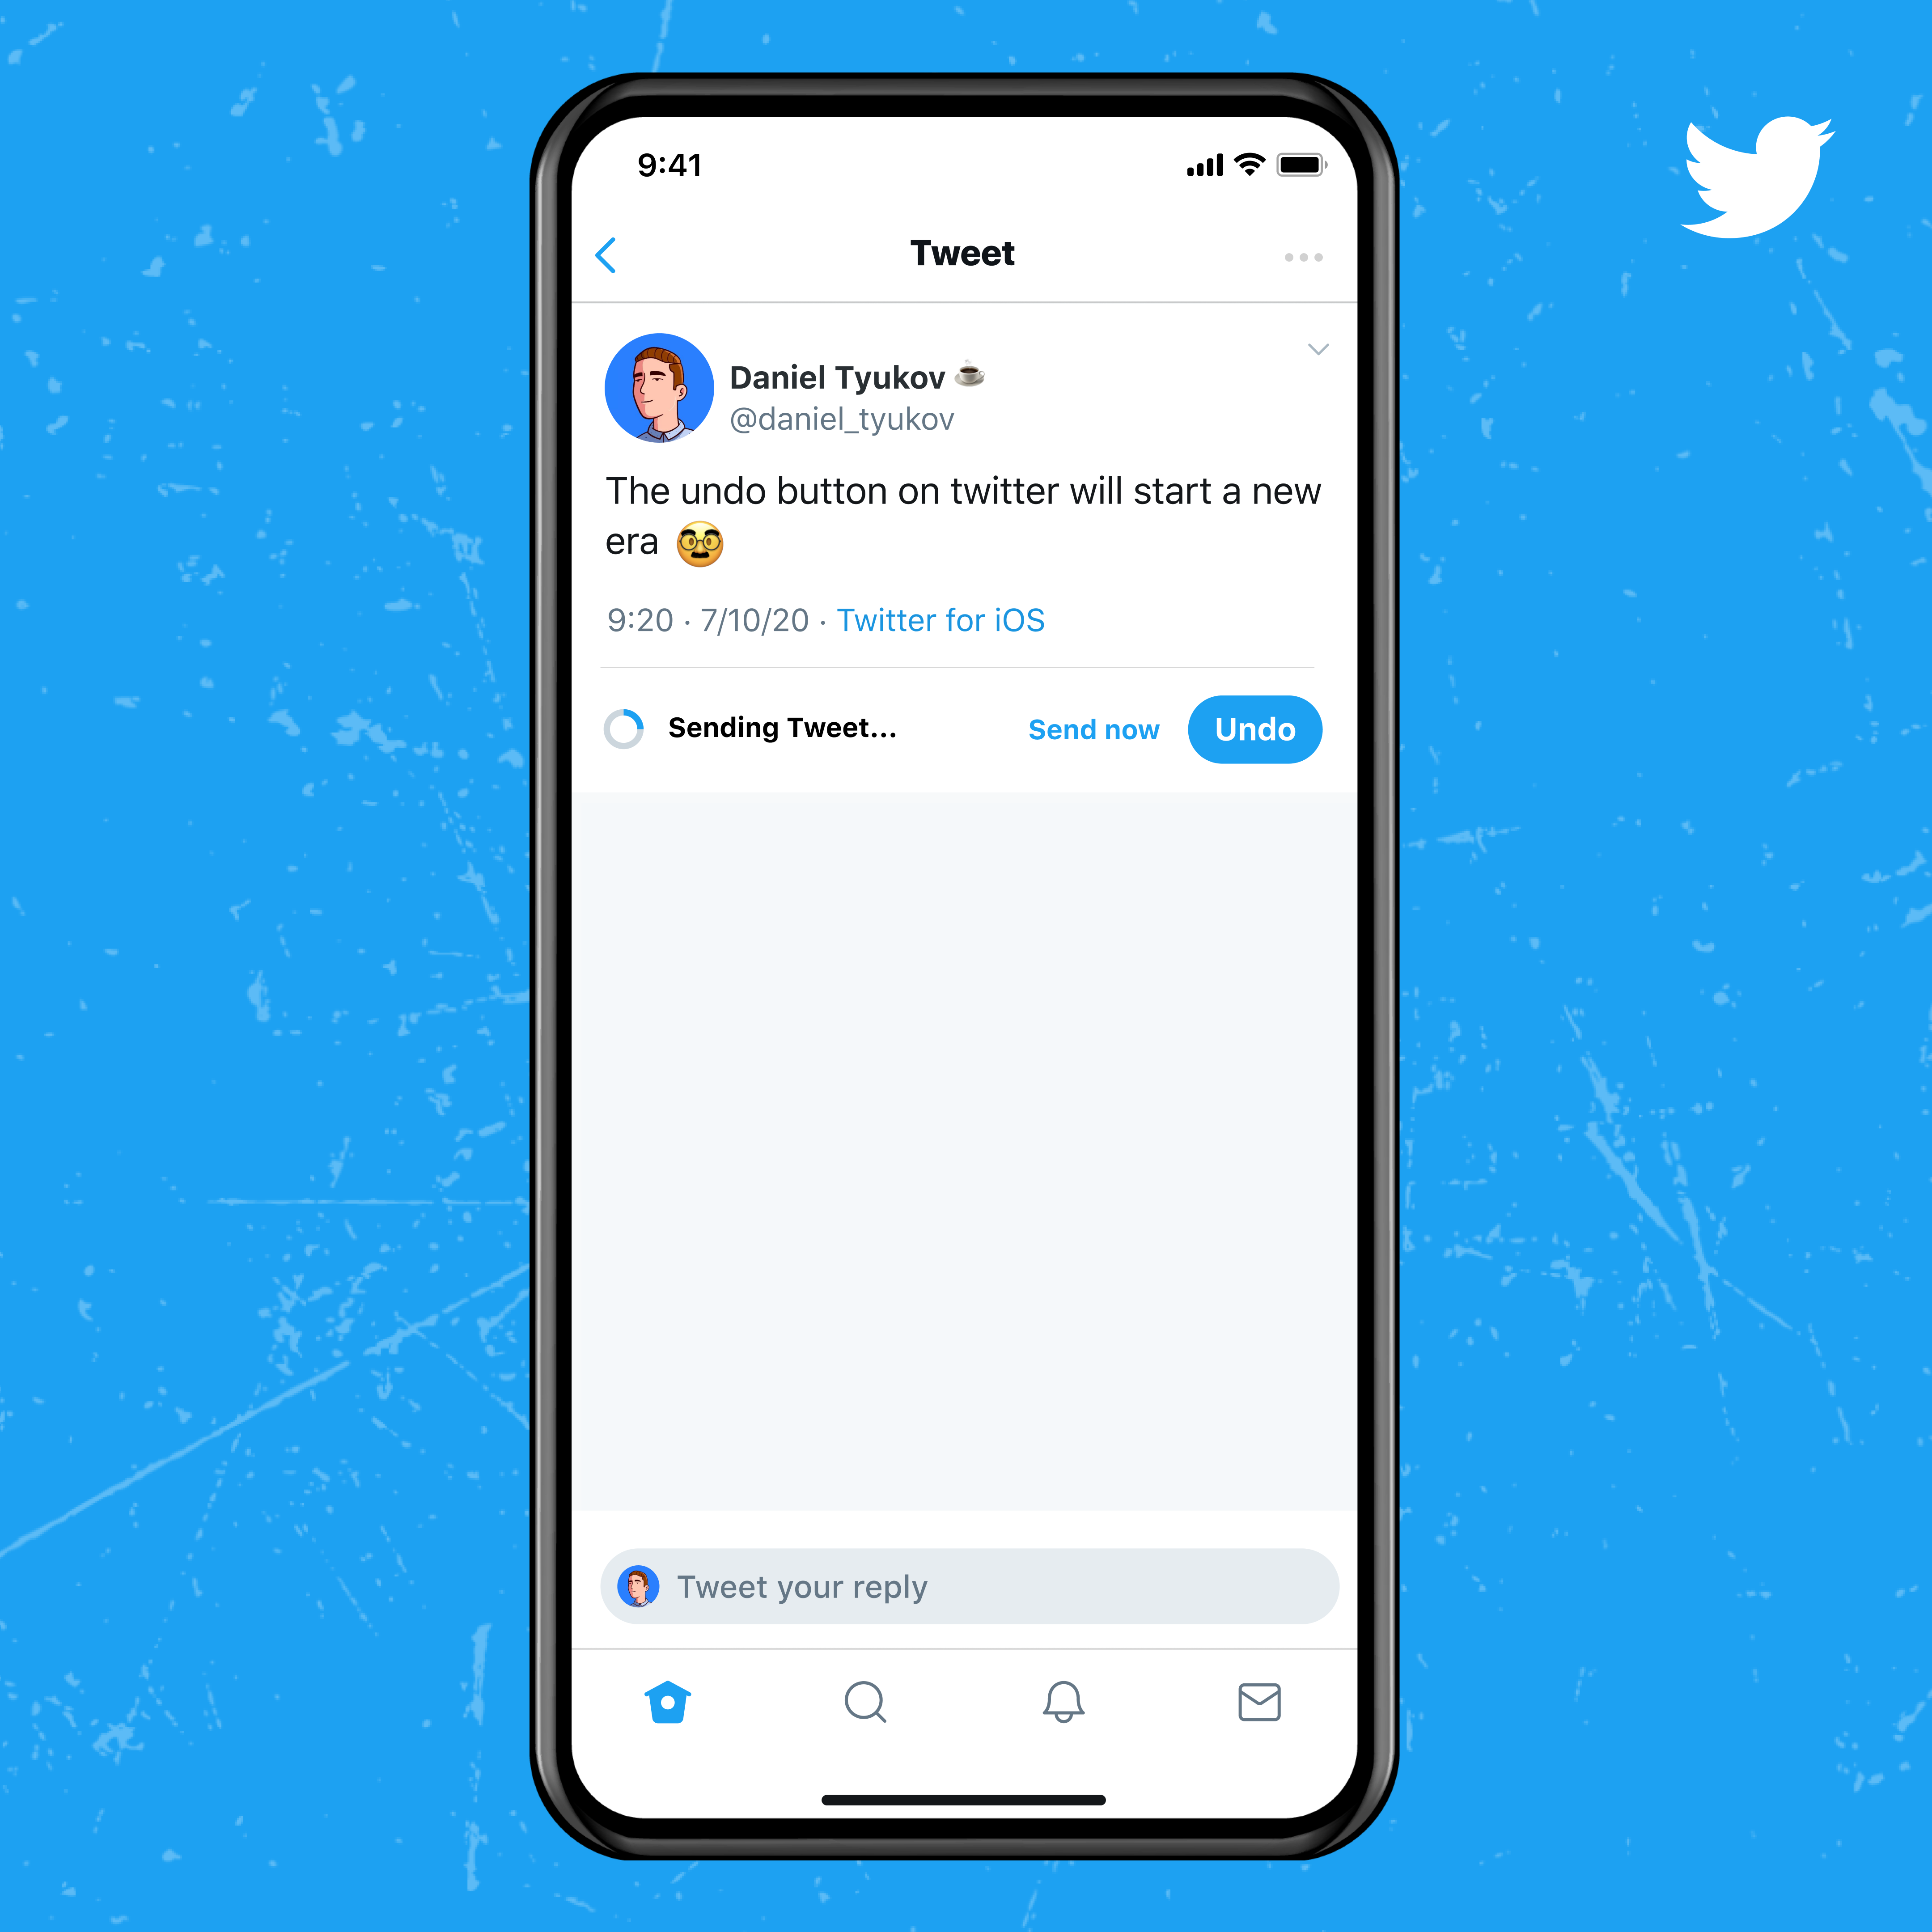
Task: Click the Undo button to cancel tweet
Action: tap(1256, 727)
